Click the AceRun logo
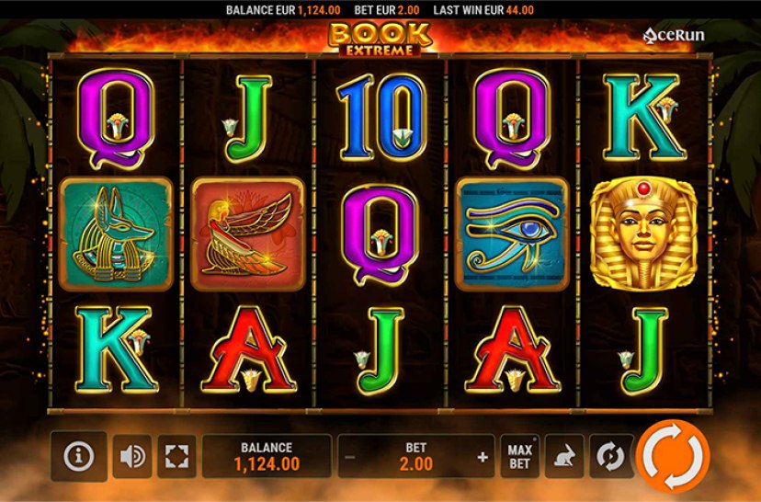The height and width of the screenshot is (502, 761). tap(673, 35)
